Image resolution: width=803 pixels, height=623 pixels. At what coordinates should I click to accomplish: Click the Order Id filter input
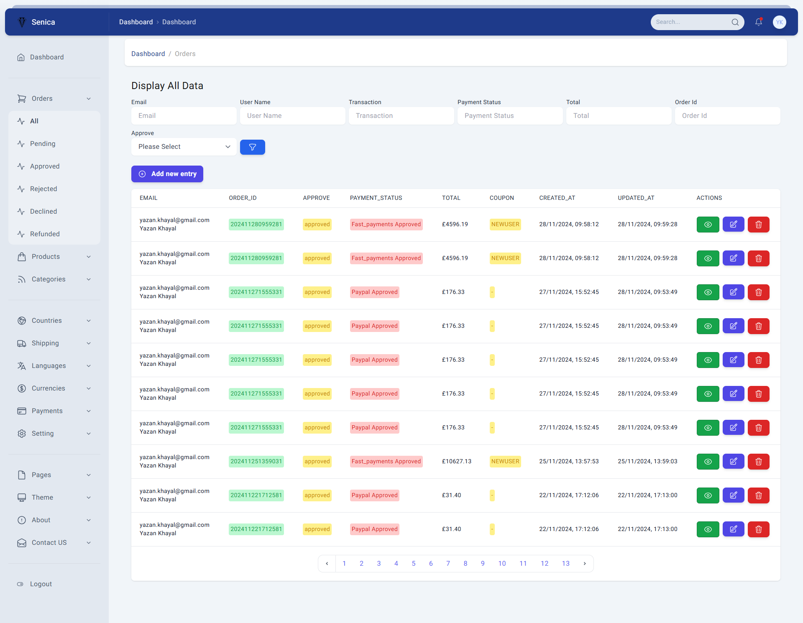[x=728, y=116]
